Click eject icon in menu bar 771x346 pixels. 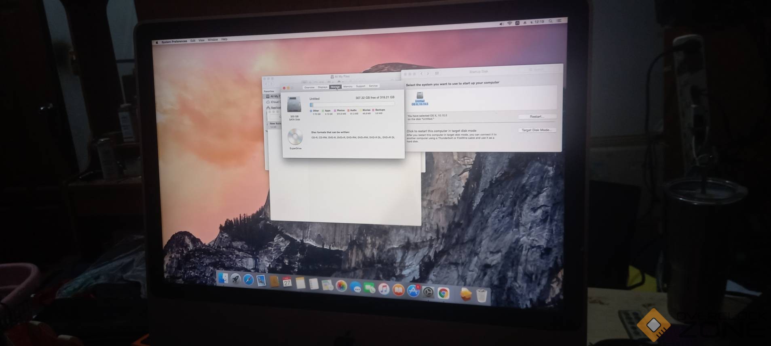click(525, 23)
